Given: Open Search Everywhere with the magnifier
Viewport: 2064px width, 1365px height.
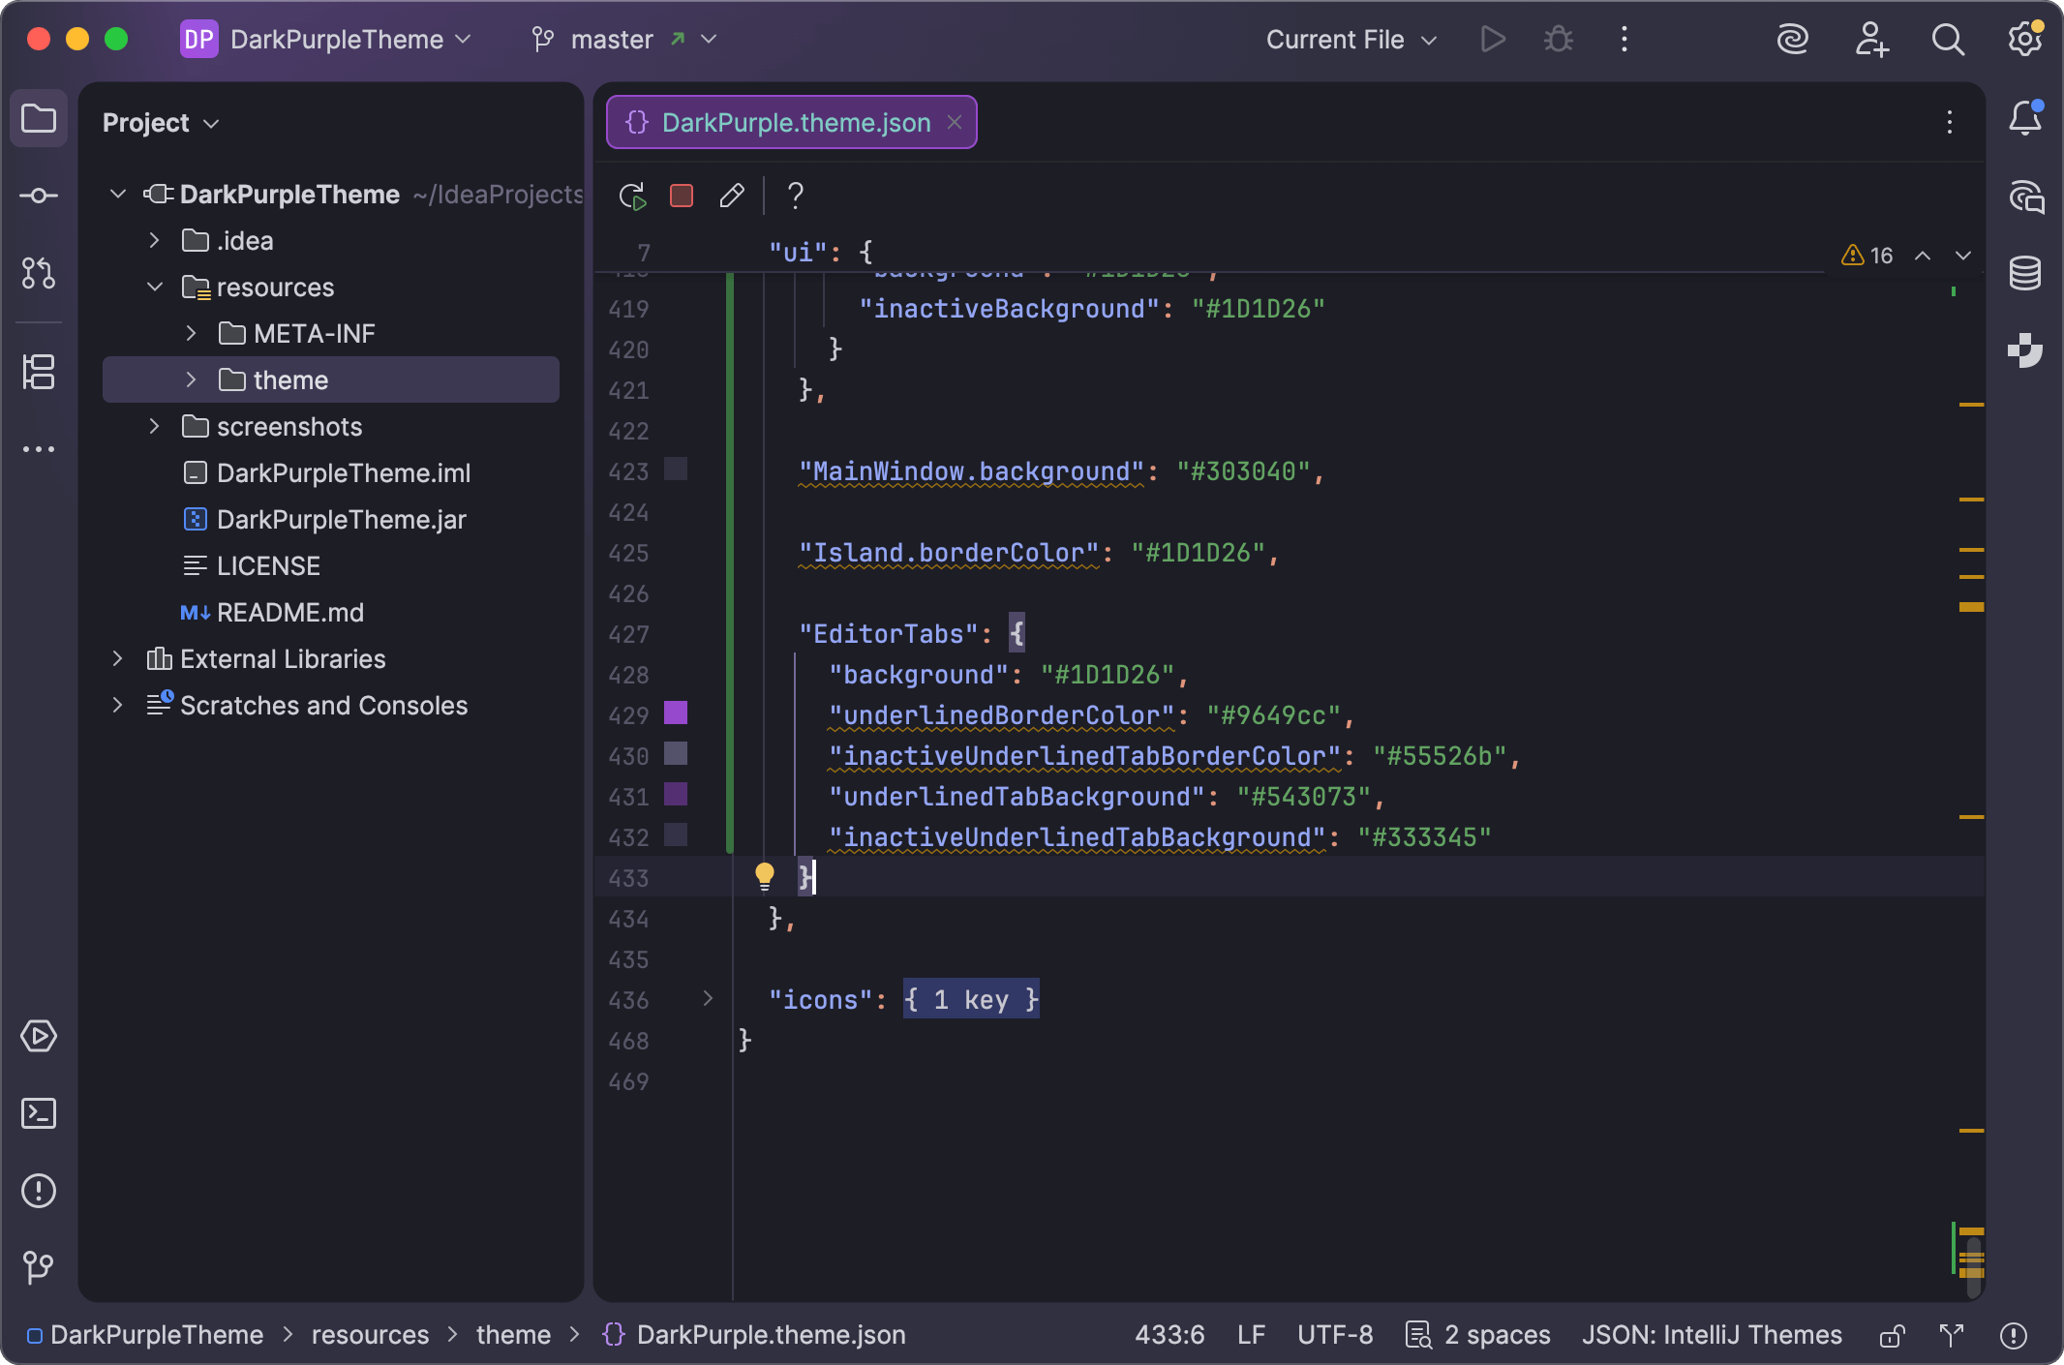Looking at the screenshot, I should point(1947,40).
